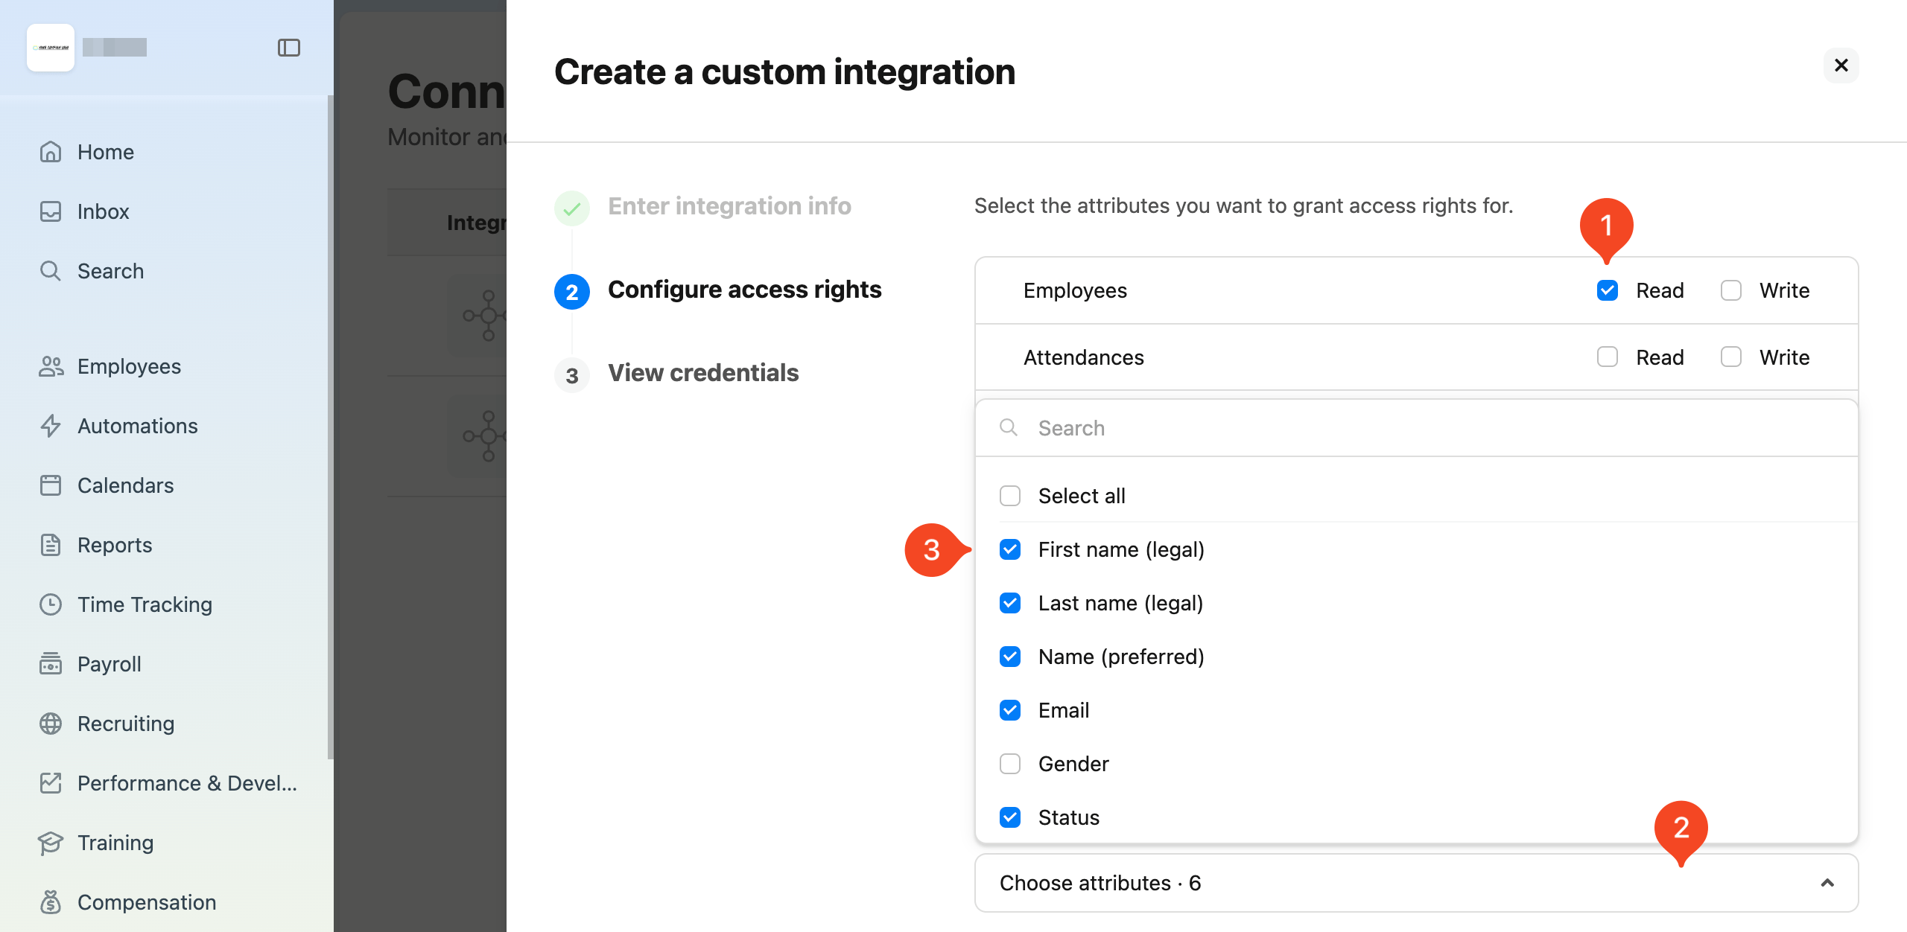The width and height of the screenshot is (1907, 932).
Task: Close the custom integration dialog
Action: coord(1841,66)
